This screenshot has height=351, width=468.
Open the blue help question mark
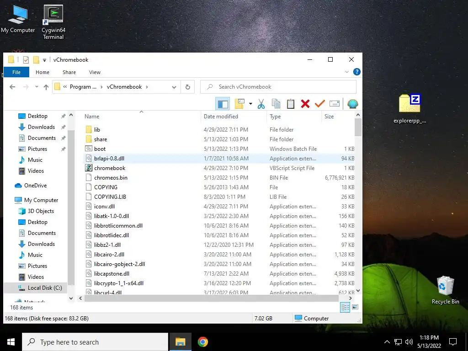tap(356, 72)
